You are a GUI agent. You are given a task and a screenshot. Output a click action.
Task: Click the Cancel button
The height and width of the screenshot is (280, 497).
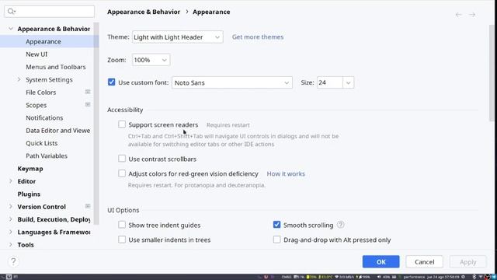coord(425,261)
